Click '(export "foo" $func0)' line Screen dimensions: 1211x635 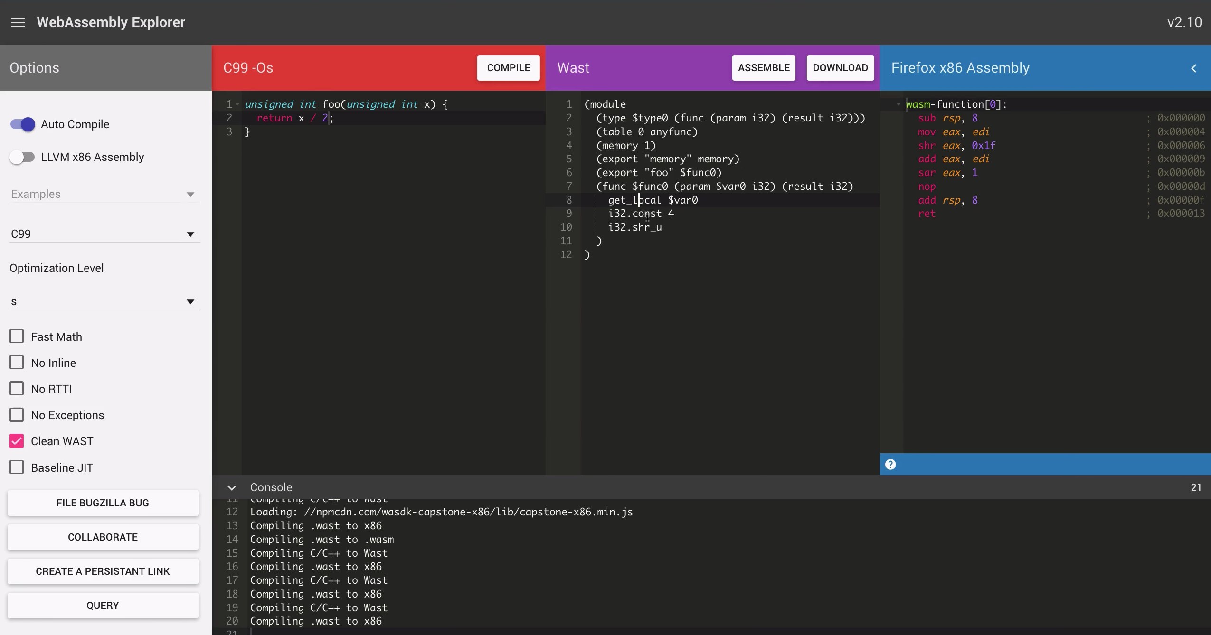(x=659, y=173)
